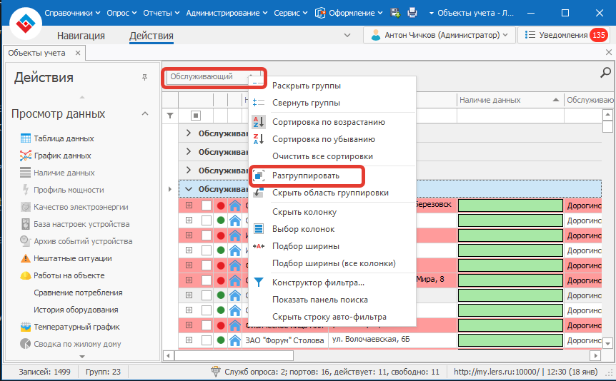Switch to the Навигация tab

80,36
